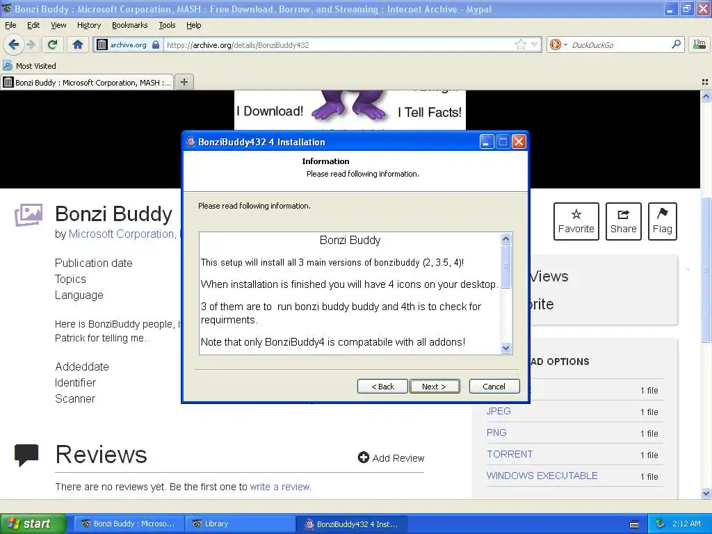
Task: Download the WINDOWS EXECUTABLE file
Action: [x=542, y=476]
